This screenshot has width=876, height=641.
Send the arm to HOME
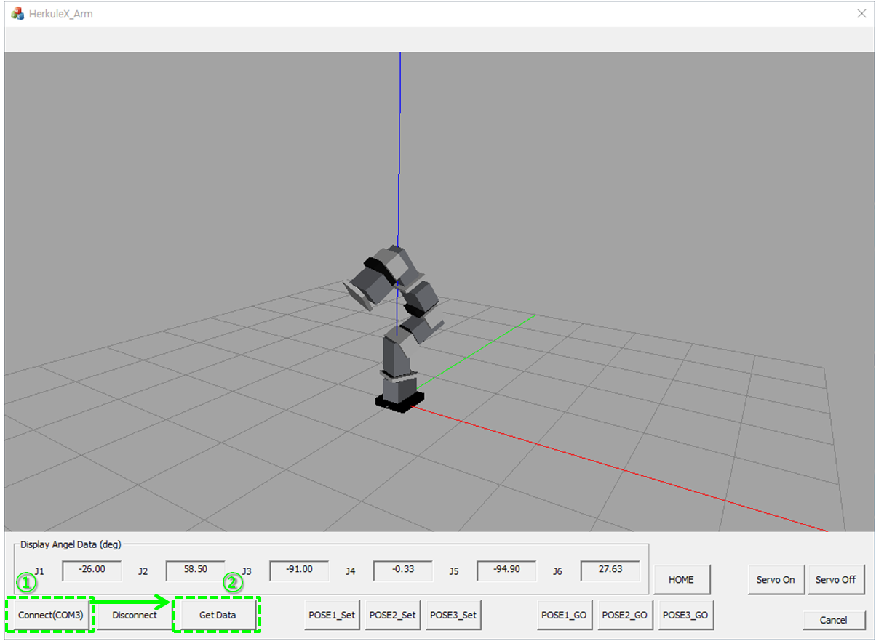point(681,580)
